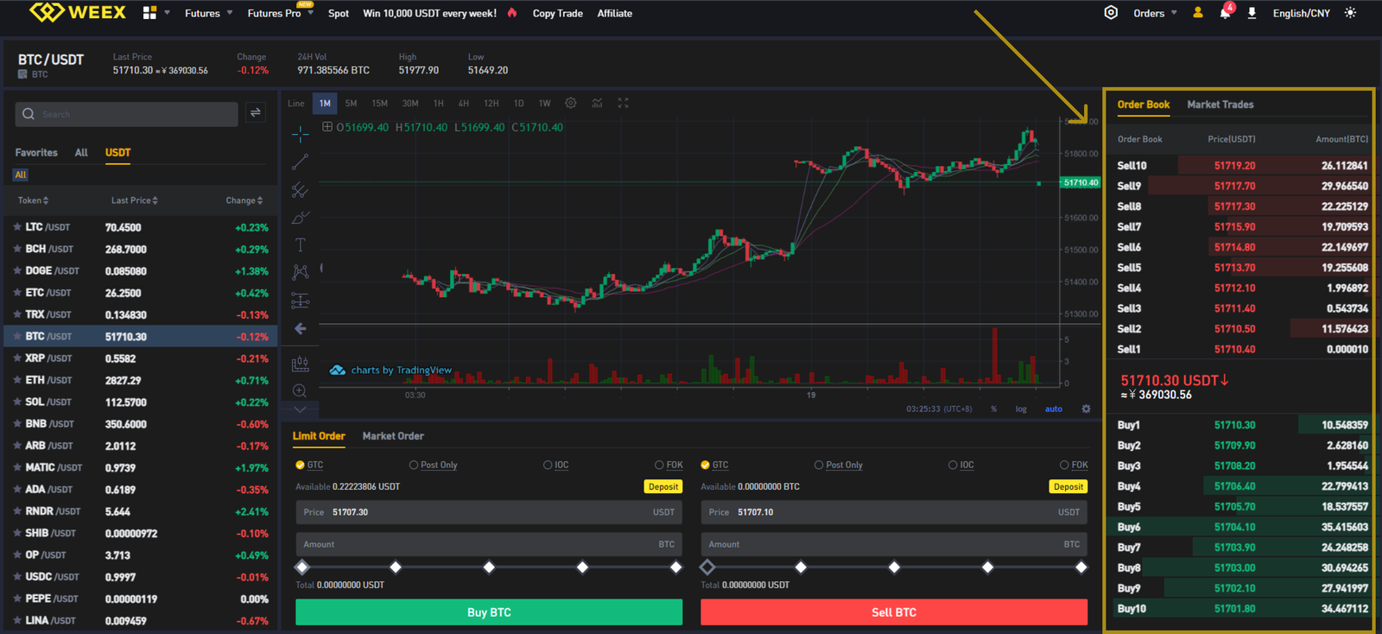Enter fullscreen chart mode

pyautogui.click(x=623, y=103)
